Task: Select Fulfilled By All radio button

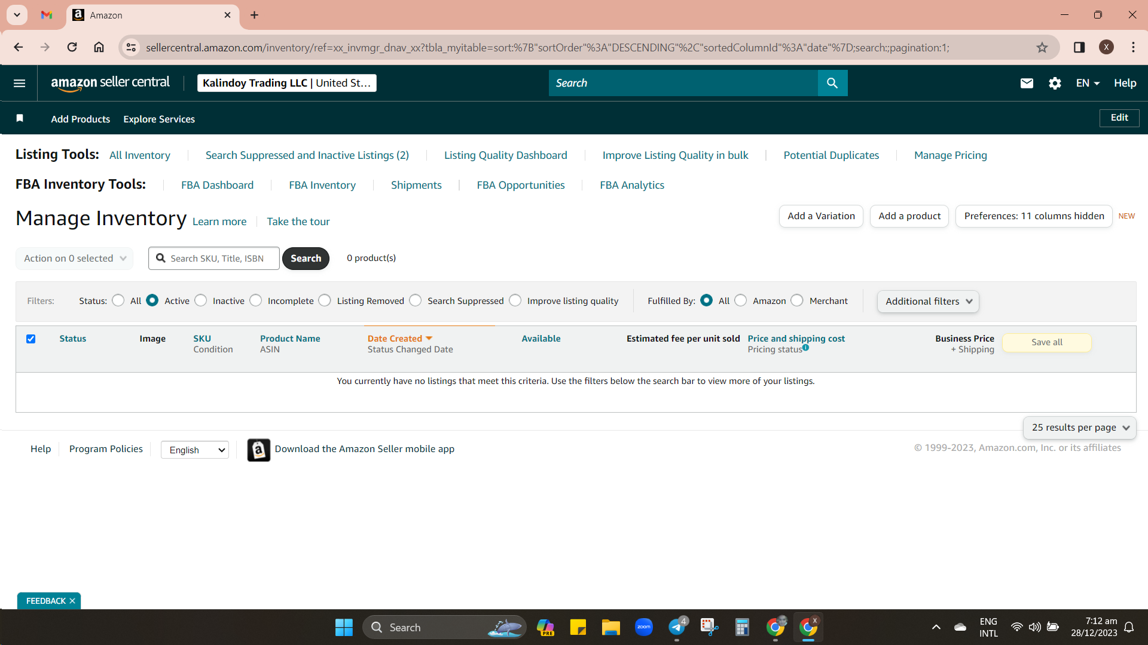Action: (x=707, y=300)
